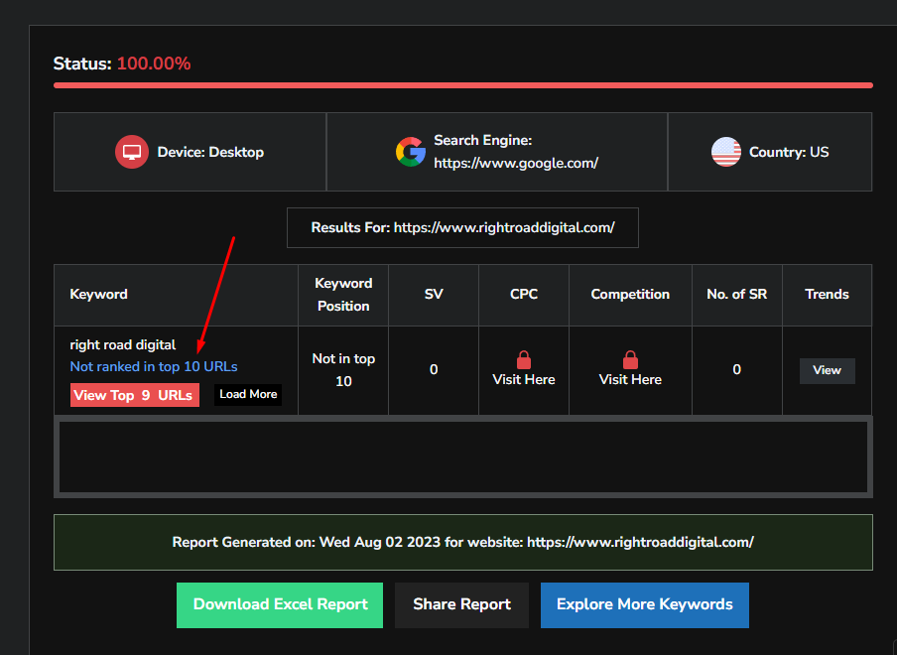Select the No. of SR column header

736,295
